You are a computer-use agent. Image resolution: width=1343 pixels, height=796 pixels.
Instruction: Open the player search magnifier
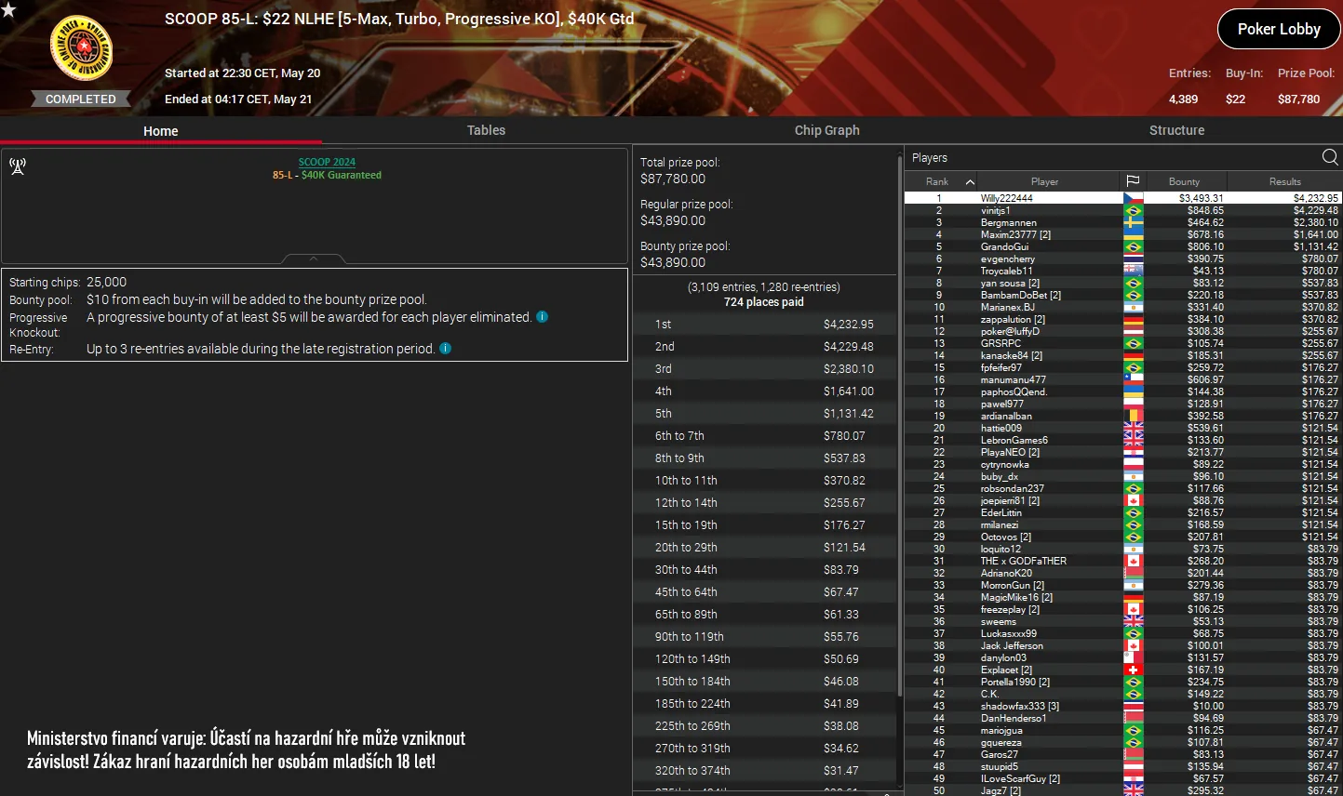pyautogui.click(x=1330, y=157)
